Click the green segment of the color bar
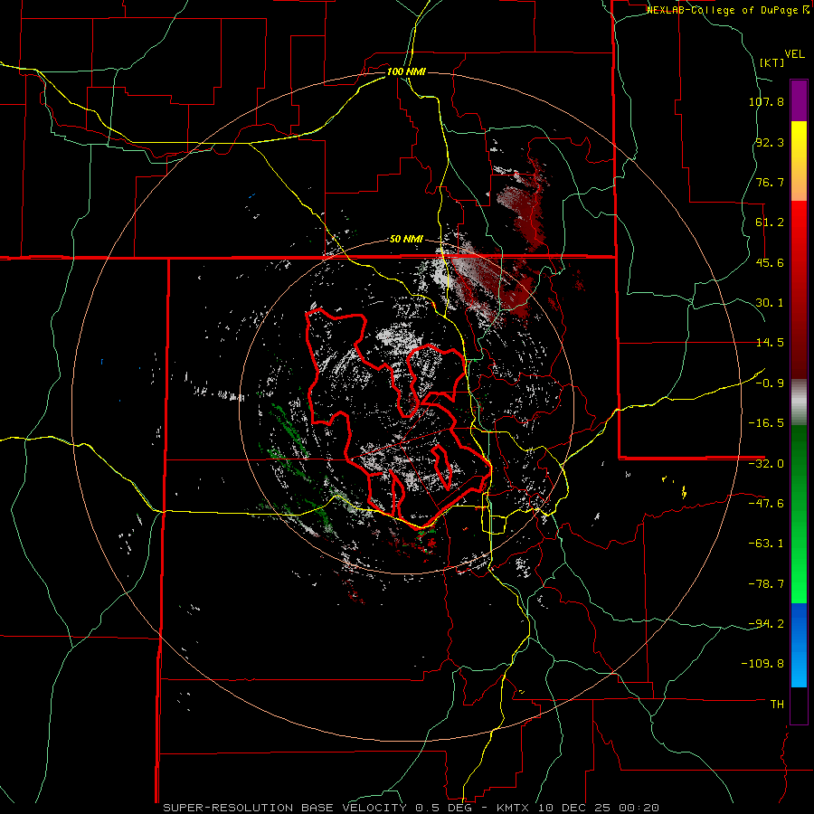The image size is (814, 814). [x=799, y=514]
